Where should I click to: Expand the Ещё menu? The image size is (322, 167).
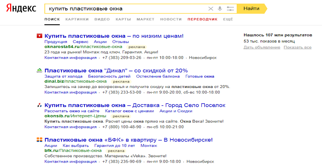click(x=228, y=19)
